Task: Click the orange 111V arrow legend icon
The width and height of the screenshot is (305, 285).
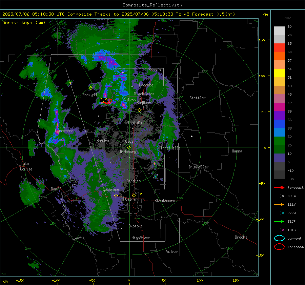Action: (279, 204)
